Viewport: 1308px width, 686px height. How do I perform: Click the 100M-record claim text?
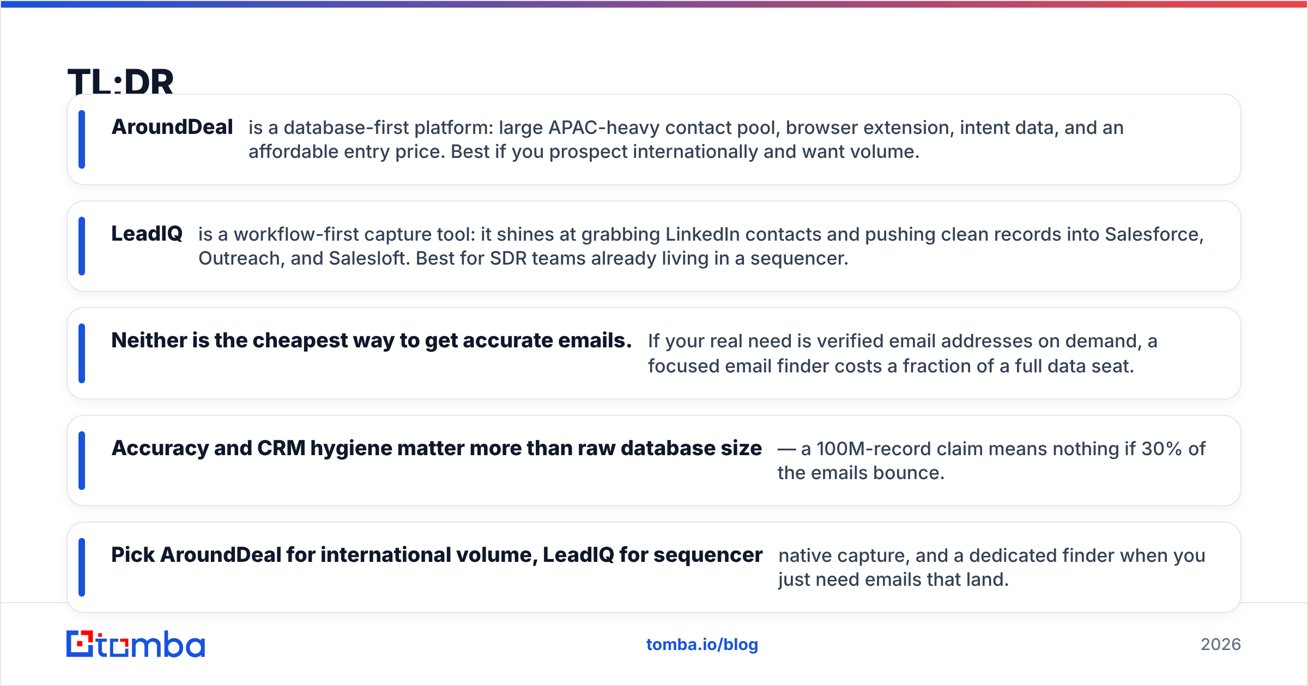coord(991,461)
